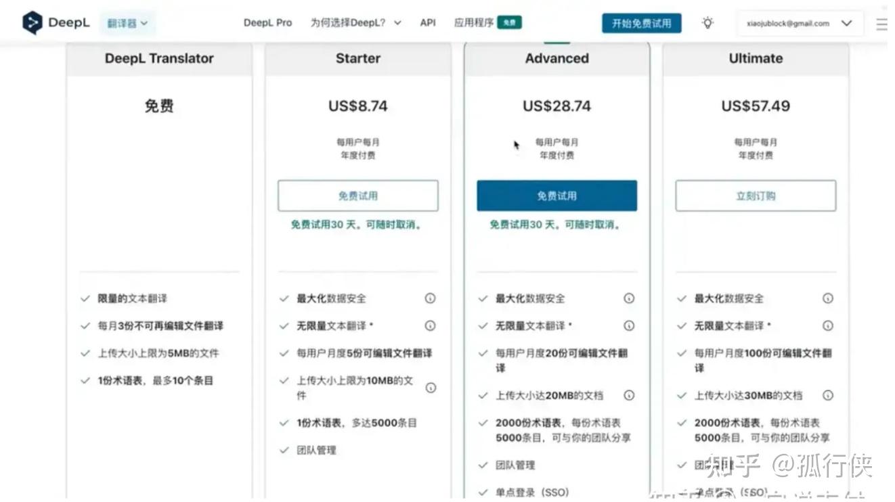The height and width of the screenshot is (502, 895).
Task: Click the info icon beside Ultimate 上传大小达30MB
Action: [827, 395]
